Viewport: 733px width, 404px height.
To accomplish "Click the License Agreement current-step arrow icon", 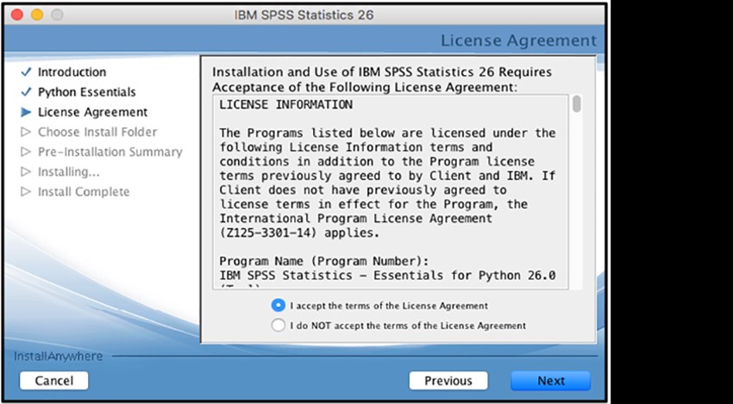I will coord(26,112).
